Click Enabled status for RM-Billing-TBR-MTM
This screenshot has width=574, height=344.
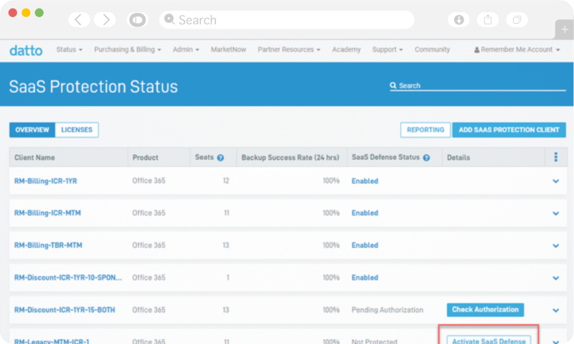[365, 245]
